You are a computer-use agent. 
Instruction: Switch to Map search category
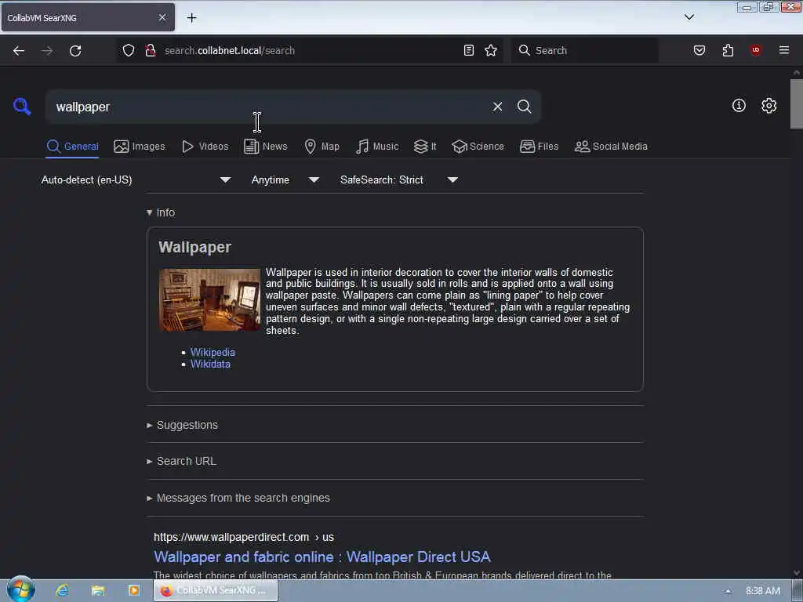[322, 147]
